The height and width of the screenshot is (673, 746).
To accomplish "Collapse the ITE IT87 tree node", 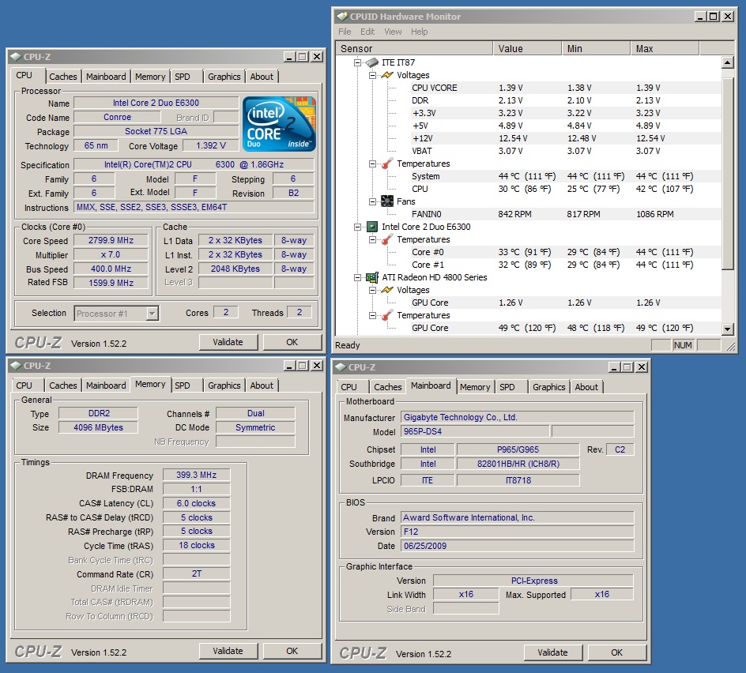I will coord(357,62).
